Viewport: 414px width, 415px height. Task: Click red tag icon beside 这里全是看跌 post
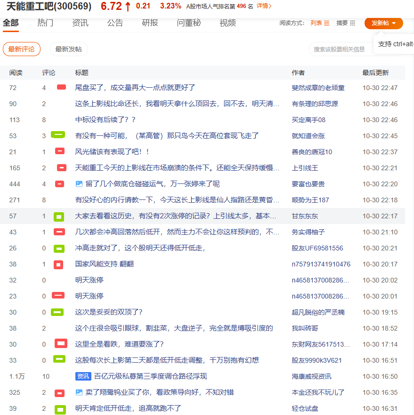(x=61, y=343)
